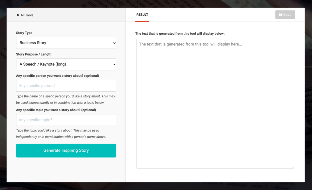The image size is (312, 190).
Task: Focus the 'Any specific person?' input field
Action: click(x=66, y=86)
